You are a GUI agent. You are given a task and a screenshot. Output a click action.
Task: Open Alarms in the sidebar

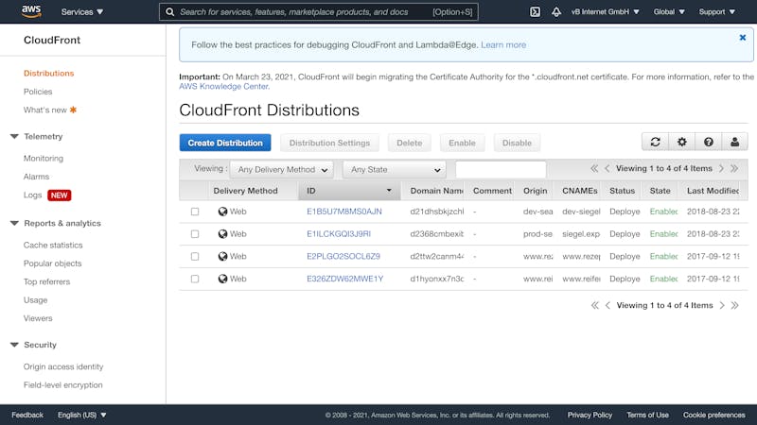coord(36,177)
